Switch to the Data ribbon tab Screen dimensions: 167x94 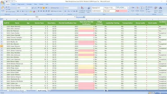pyautogui.click(x=35, y=4)
